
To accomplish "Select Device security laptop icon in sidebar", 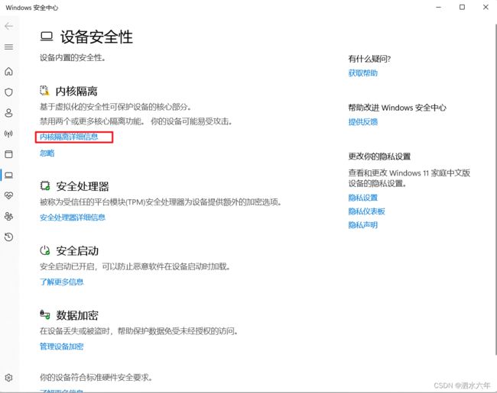I will point(9,175).
